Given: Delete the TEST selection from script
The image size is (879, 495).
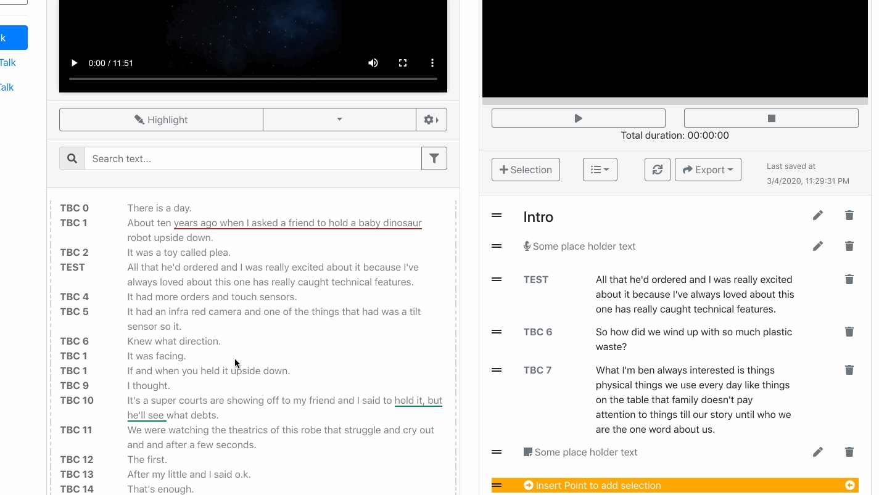Looking at the screenshot, I should pyautogui.click(x=849, y=279).
